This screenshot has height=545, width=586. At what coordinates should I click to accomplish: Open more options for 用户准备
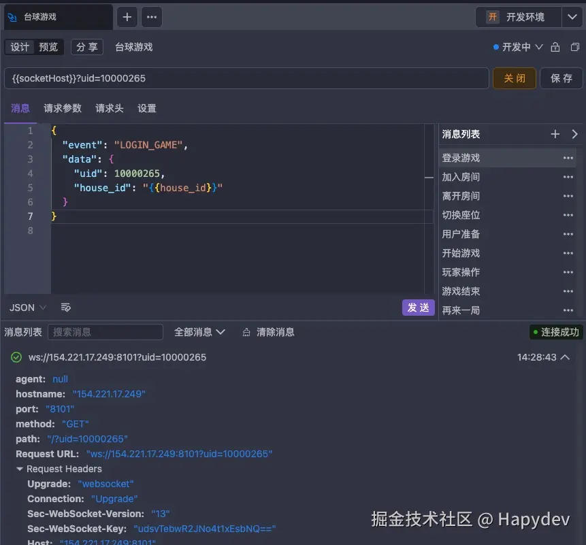pyautogui.click(x=568, y=234)
